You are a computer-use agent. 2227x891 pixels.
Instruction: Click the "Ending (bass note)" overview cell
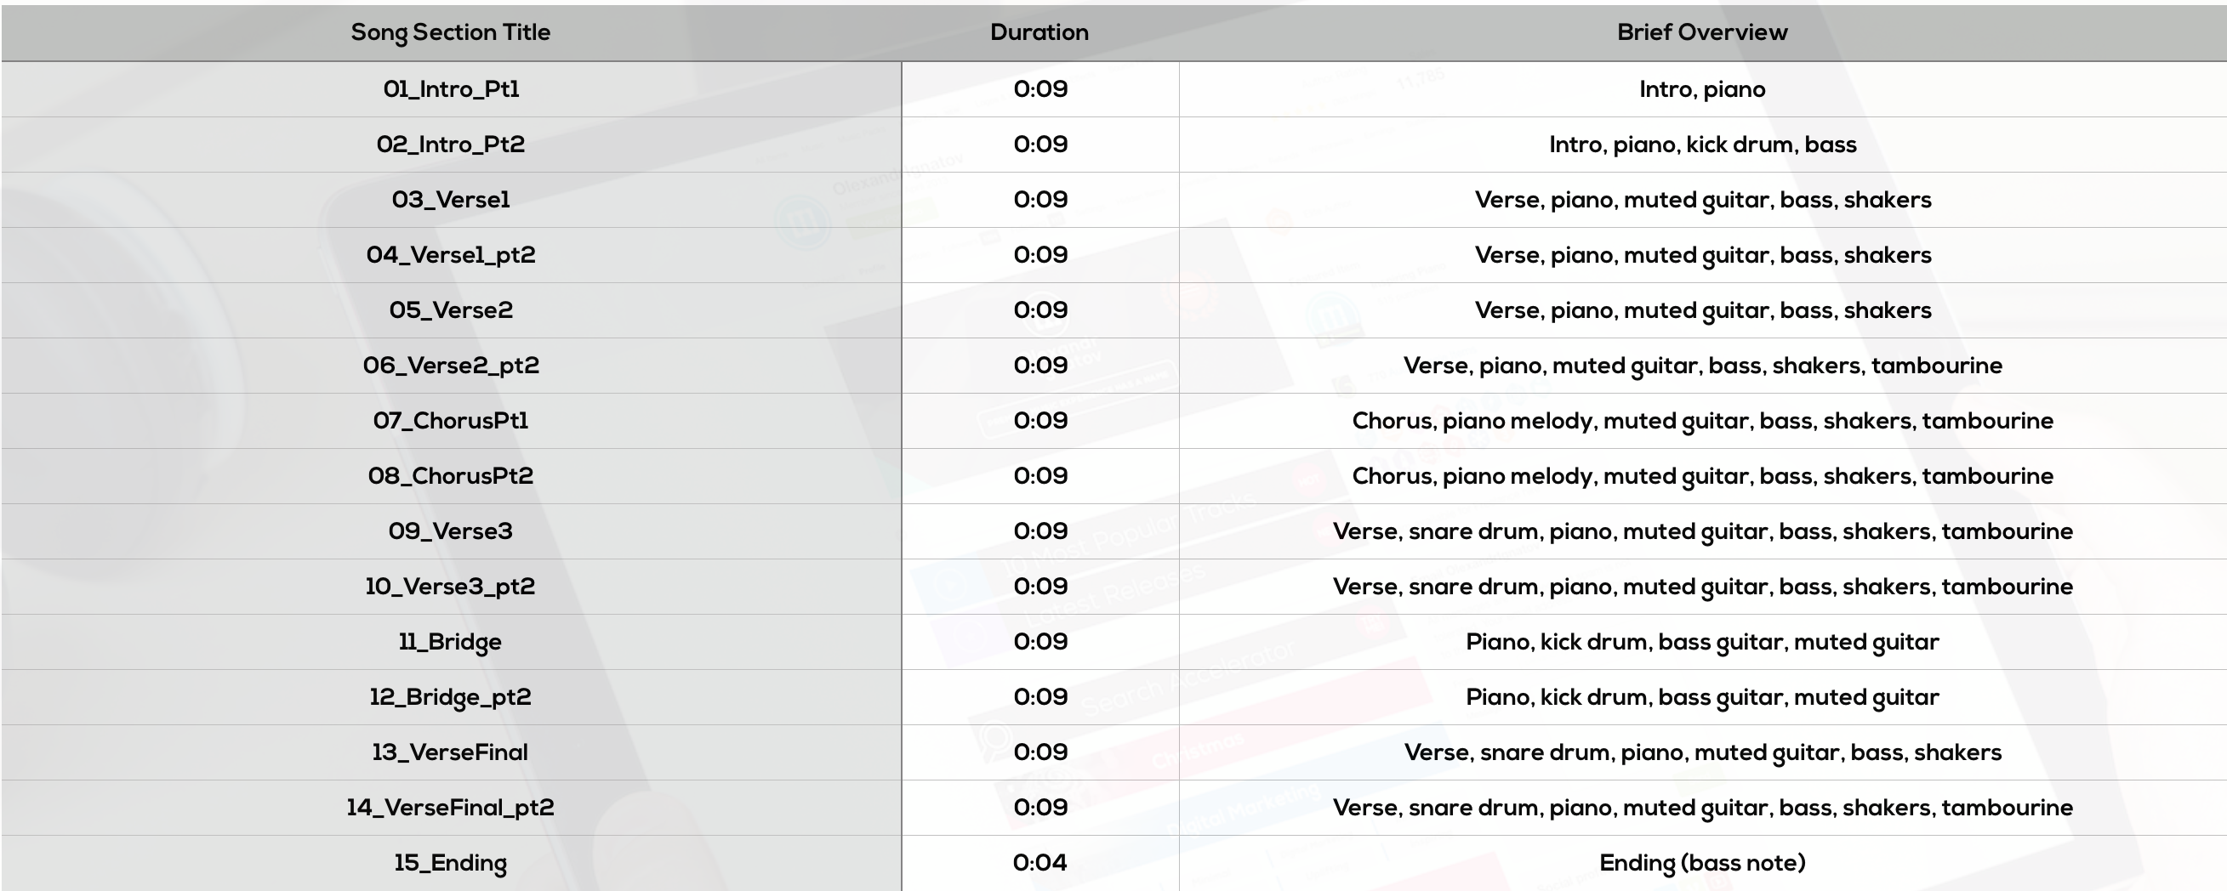(x=1702, y=863)
